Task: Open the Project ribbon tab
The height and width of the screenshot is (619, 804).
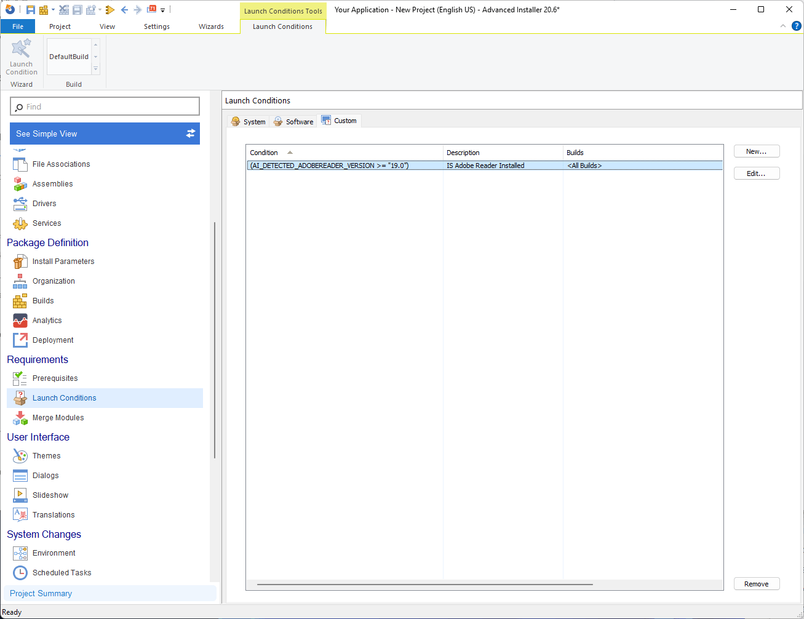Action: (x=60, y=26)
